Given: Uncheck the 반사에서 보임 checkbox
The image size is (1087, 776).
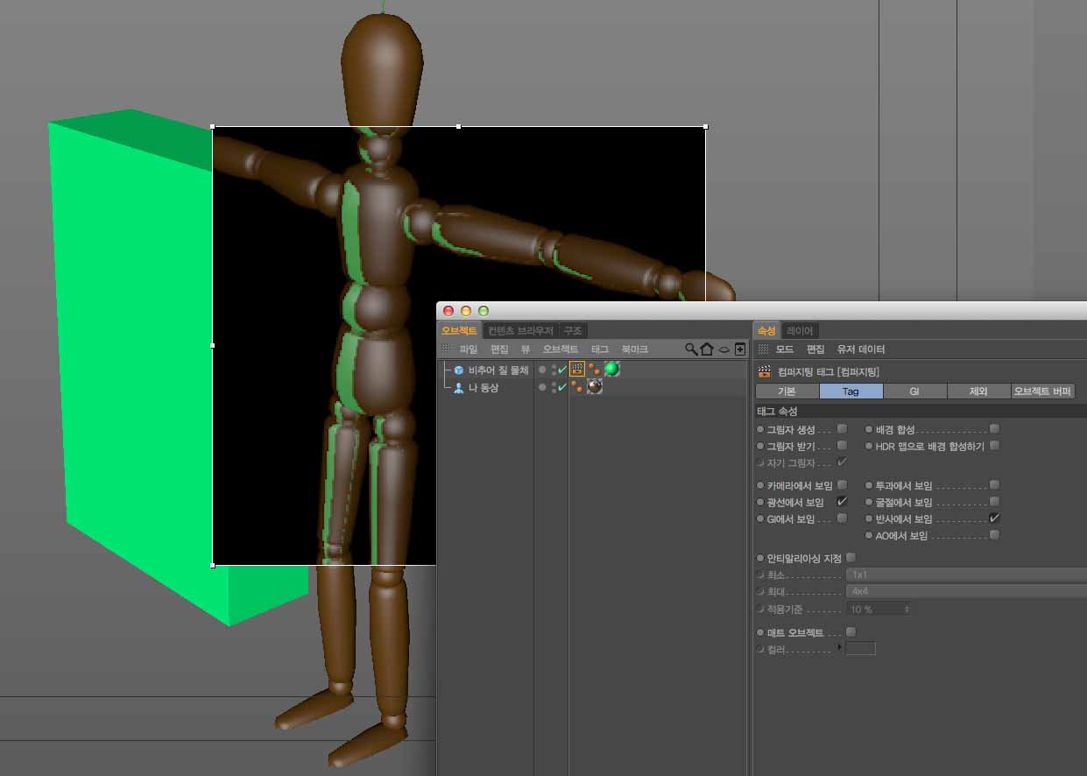Looking at the screenshot, I should [994, 519].
